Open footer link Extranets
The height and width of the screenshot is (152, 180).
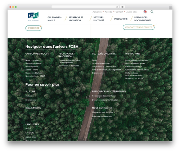[30, 133]
